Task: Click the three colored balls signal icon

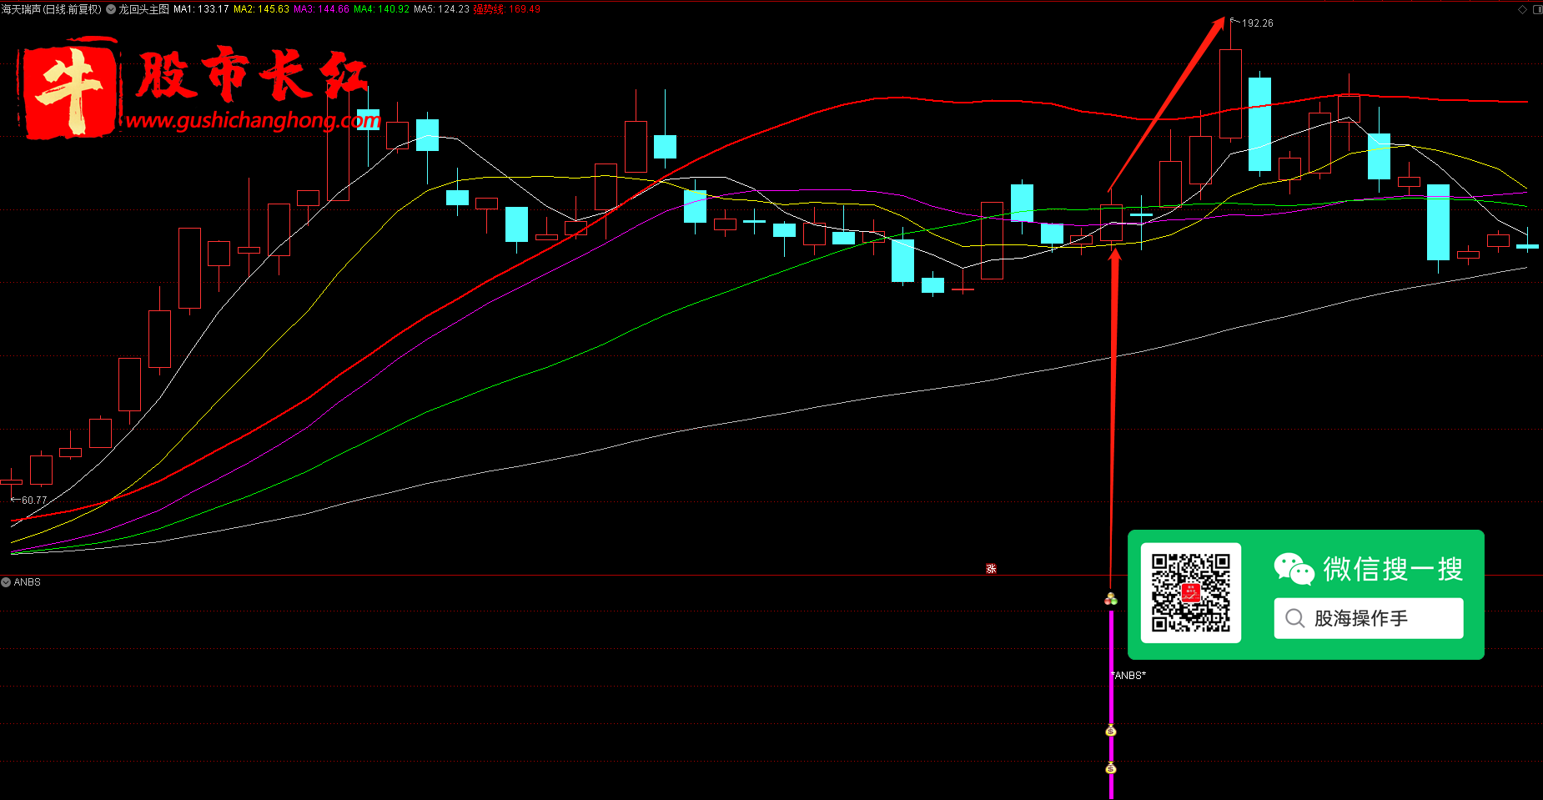Action: point(1111,599)
